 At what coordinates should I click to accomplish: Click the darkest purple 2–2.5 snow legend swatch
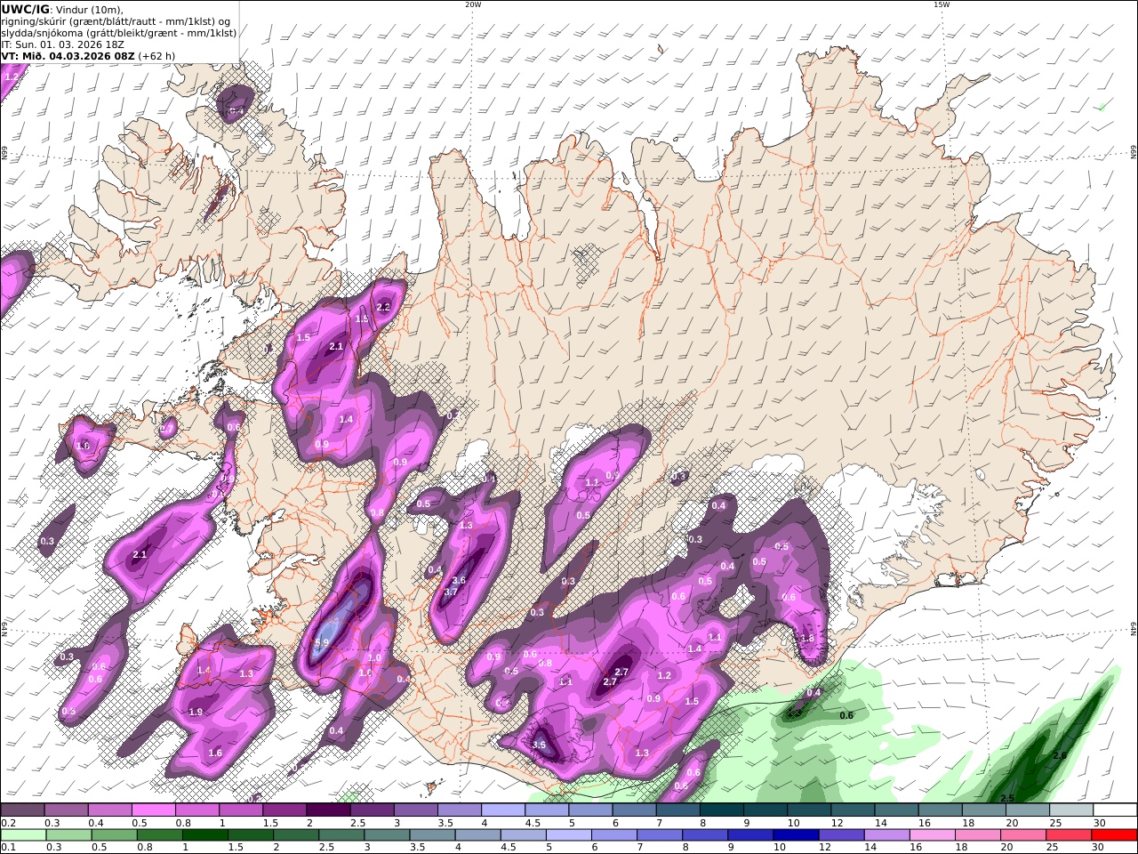pyautogui.click(x=328, y=810)
